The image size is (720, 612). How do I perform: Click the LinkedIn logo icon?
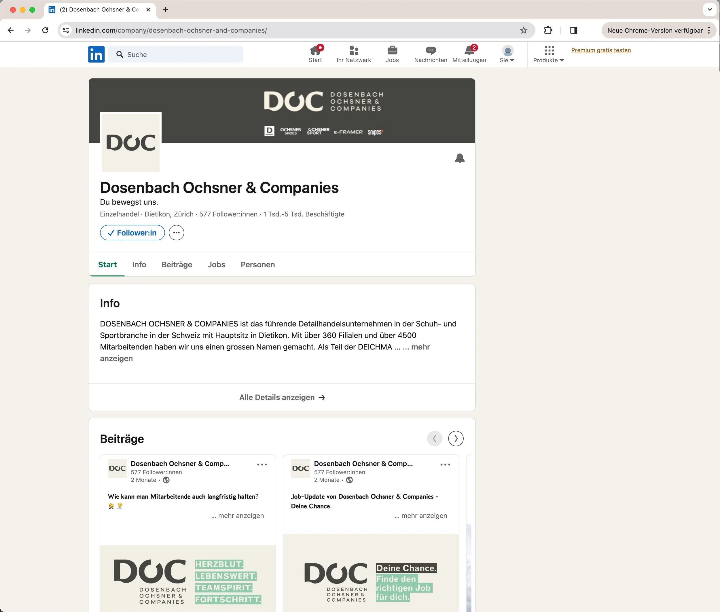click(96, 54)
